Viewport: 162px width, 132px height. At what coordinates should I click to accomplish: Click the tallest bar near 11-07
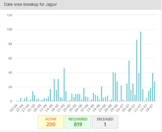click(141, 67)
